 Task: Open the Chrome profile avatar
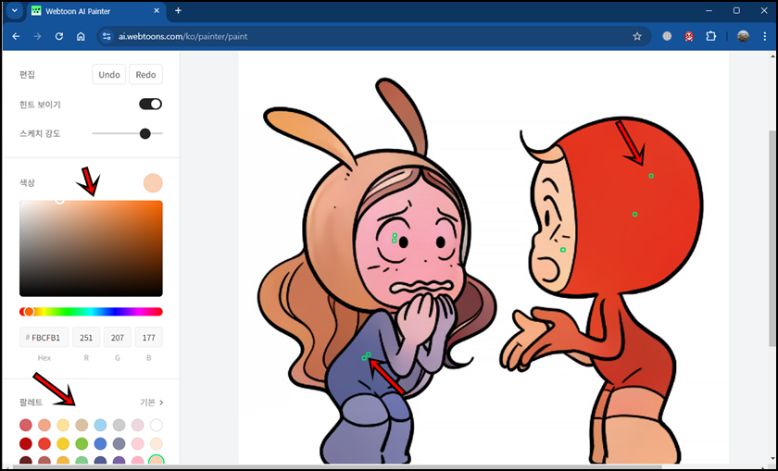(743, 36)
